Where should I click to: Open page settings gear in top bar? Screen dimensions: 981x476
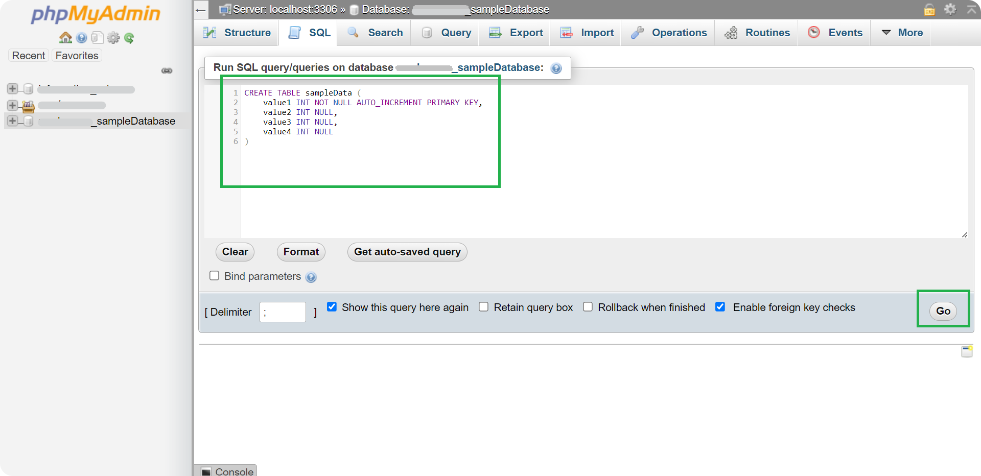click(x=950, y=9)
